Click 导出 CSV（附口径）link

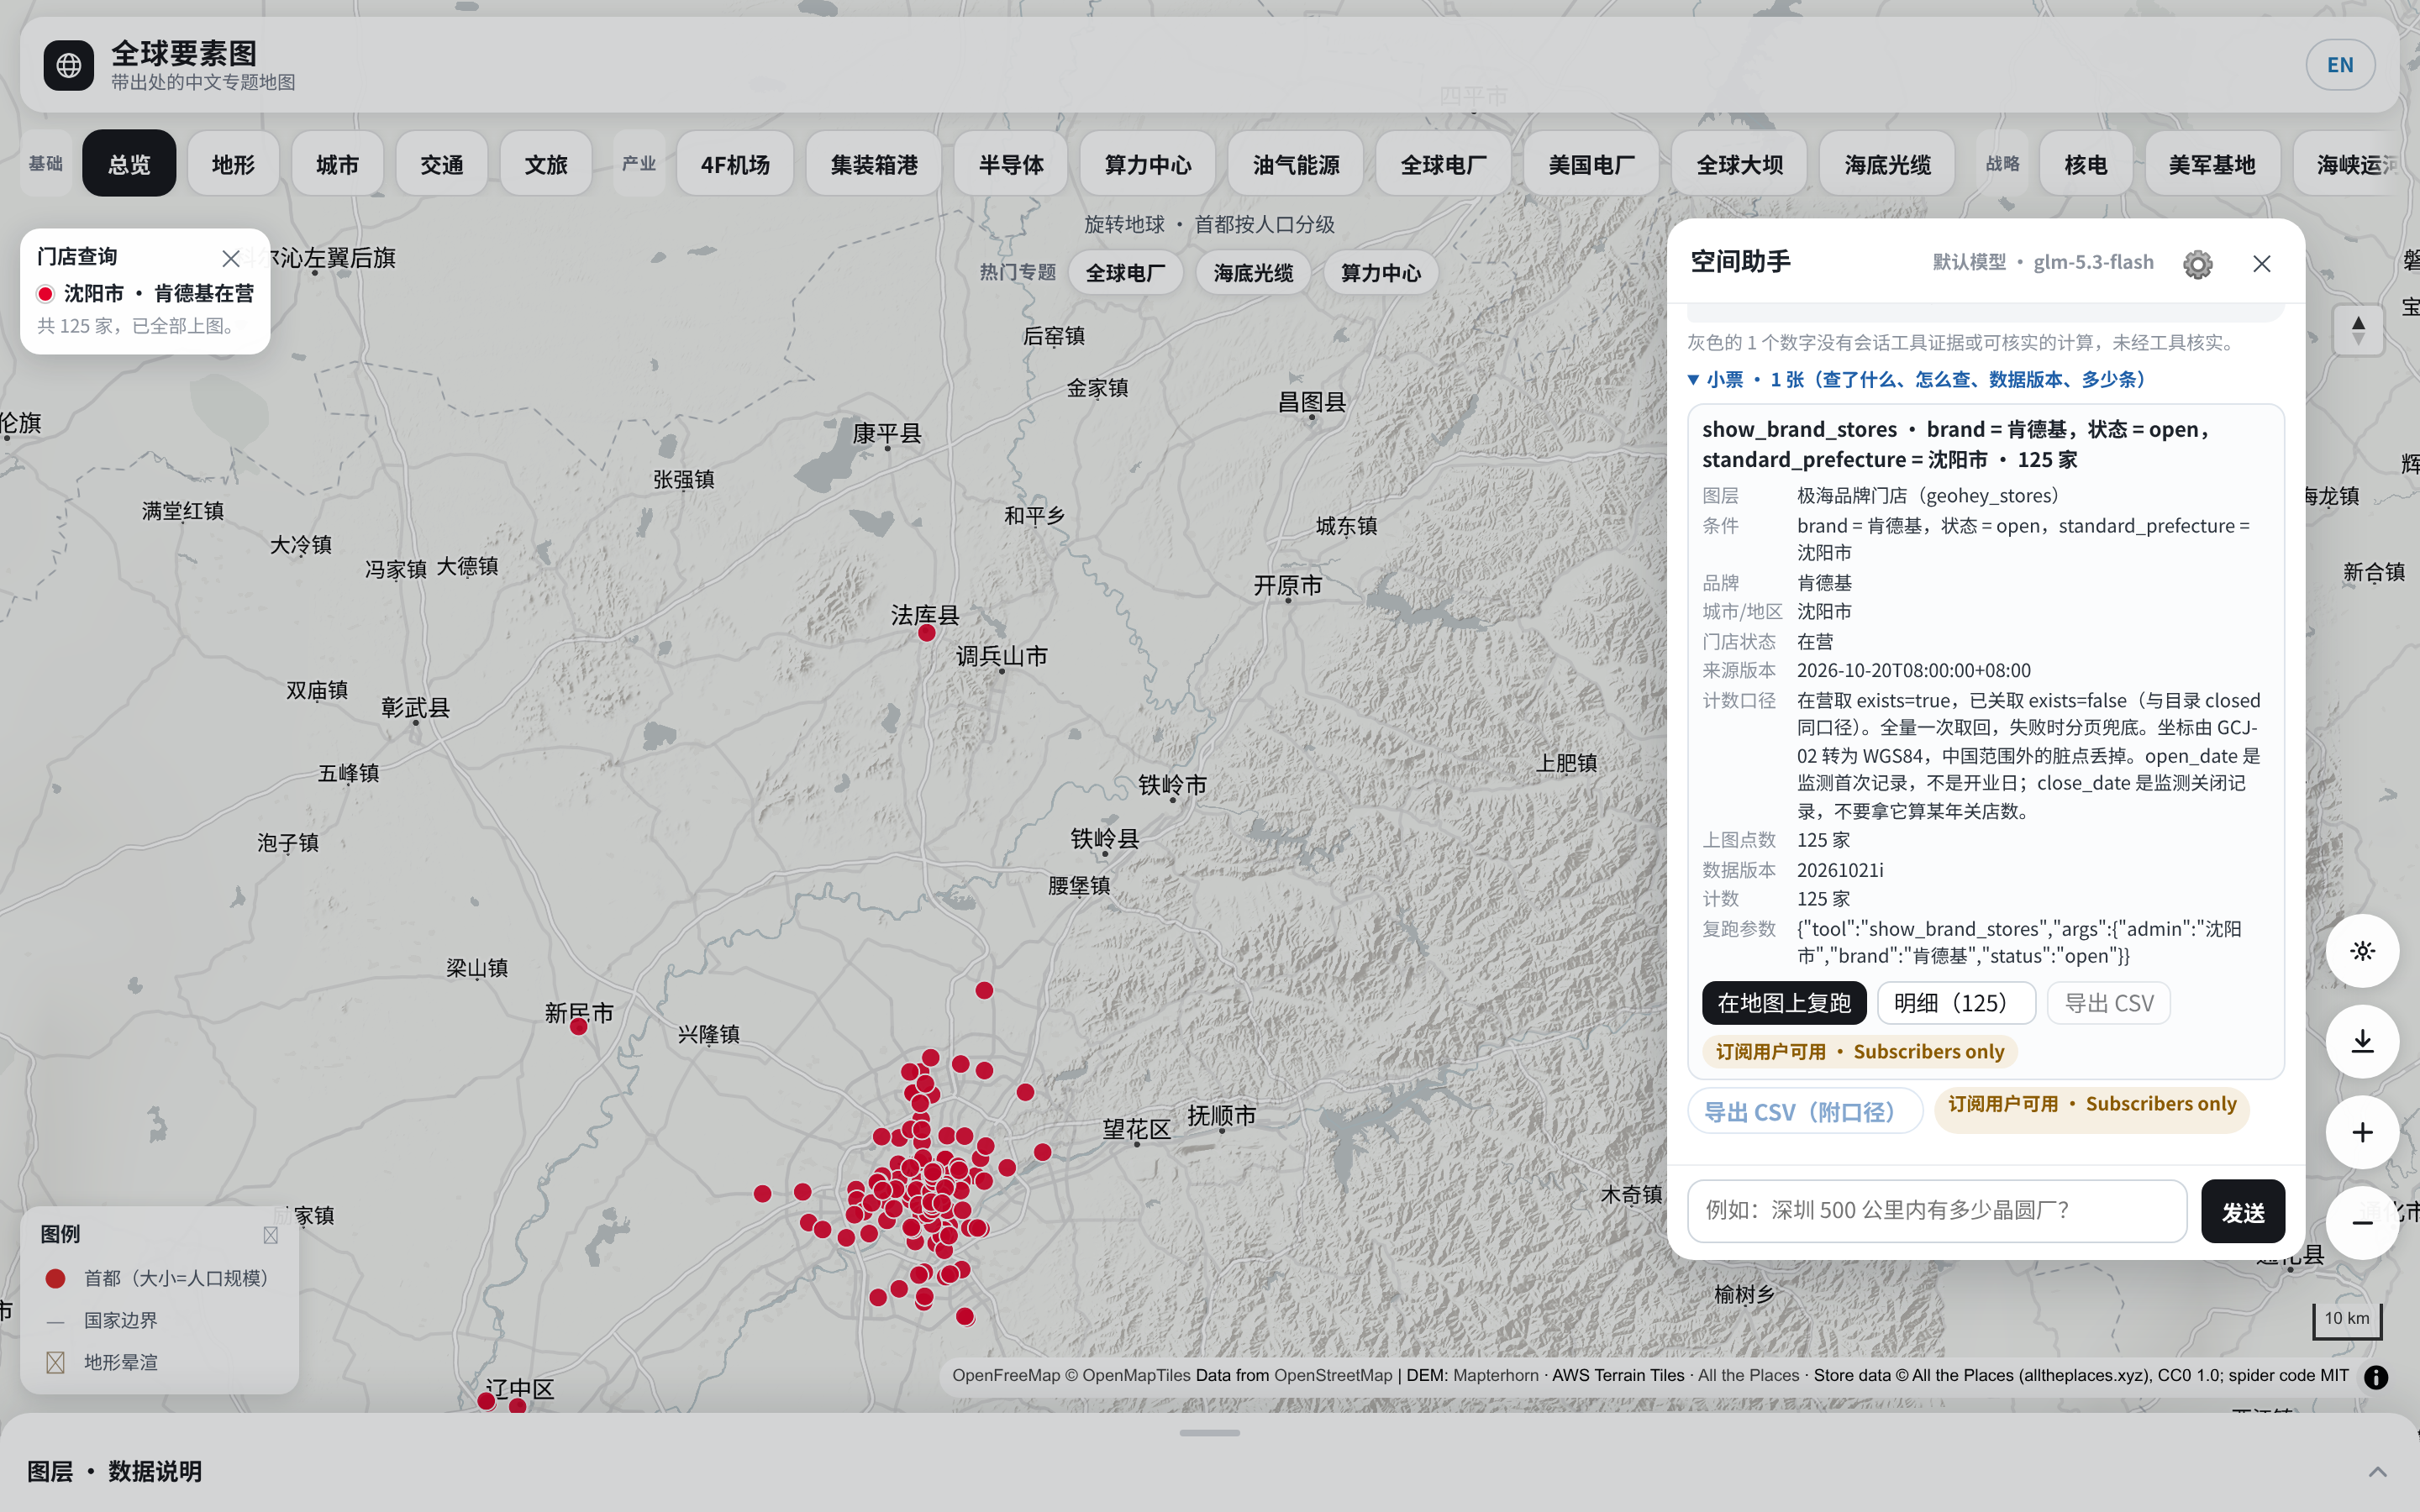click(x=1805, y=1112)
